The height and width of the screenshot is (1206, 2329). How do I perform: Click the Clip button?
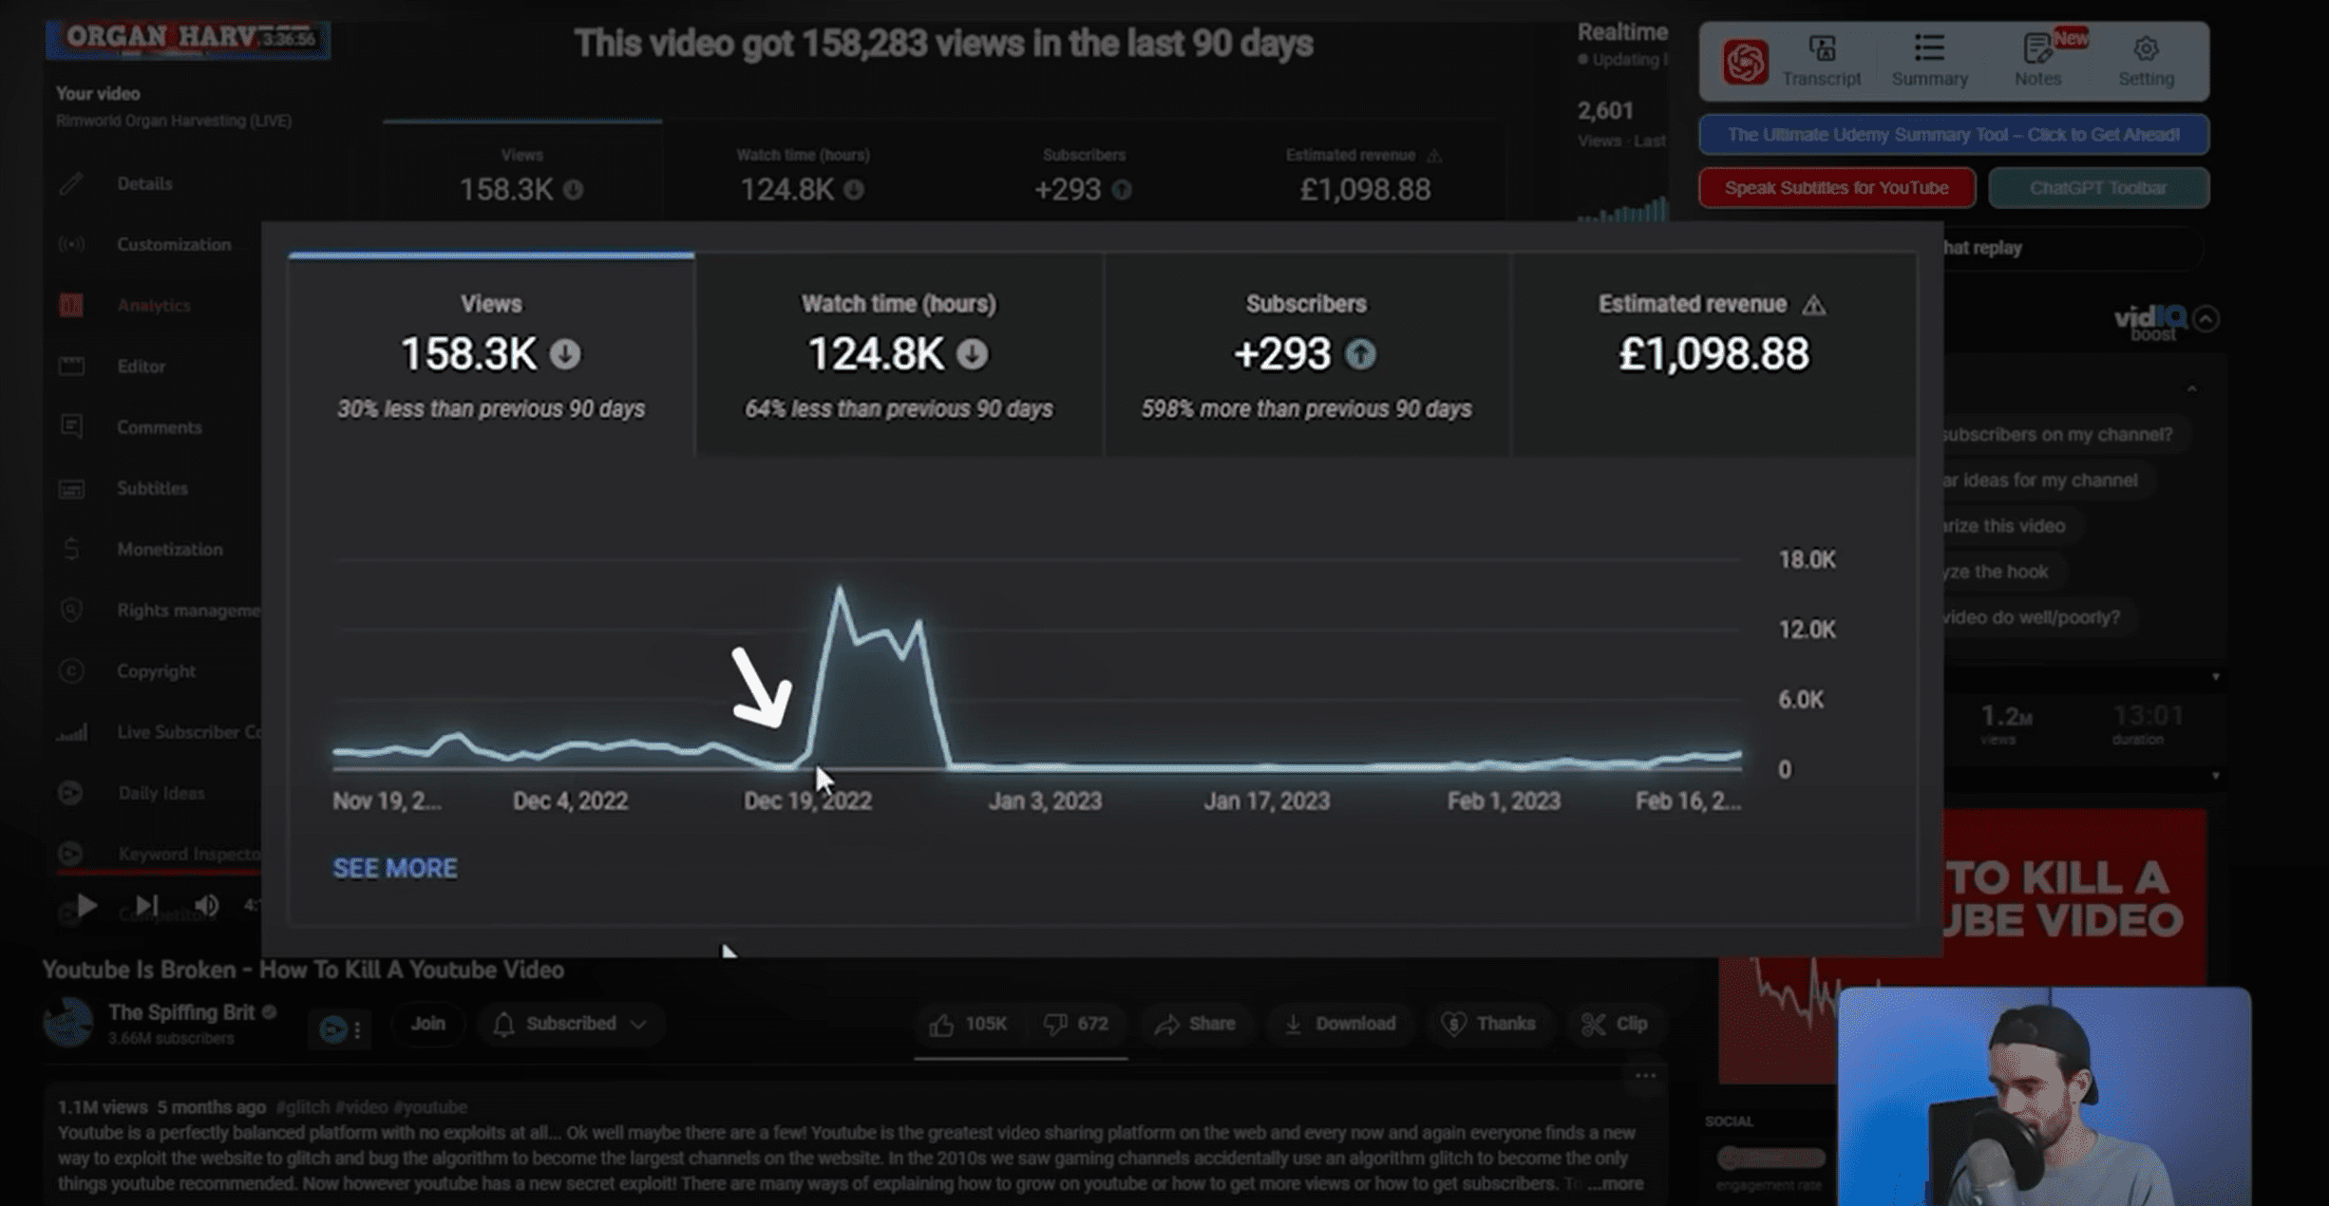coord(1615,1024)
